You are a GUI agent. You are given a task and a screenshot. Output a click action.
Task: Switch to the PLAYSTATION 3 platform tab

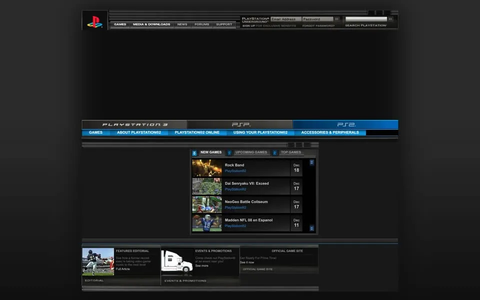point(134,124)
